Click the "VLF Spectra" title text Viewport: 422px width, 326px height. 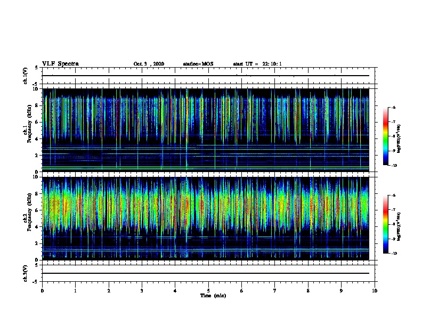(x=60, y=64)
